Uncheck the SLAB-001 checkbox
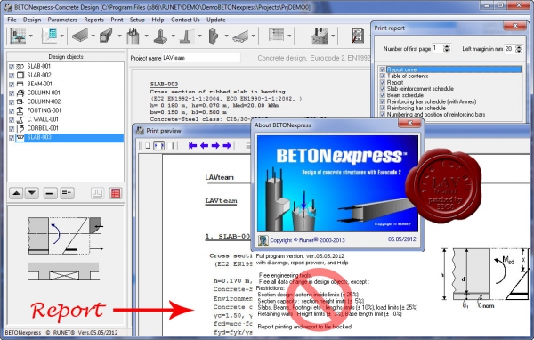The image size is (534, 340). pyautogui.click(x=12, y=67)
